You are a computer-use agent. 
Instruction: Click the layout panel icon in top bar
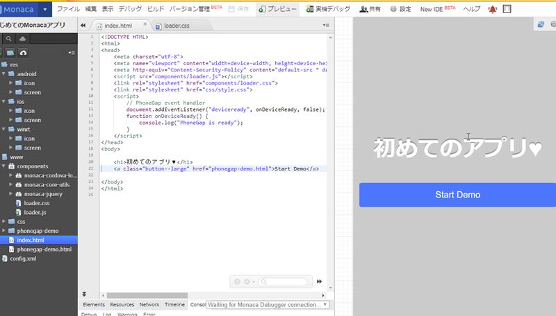[x=507, y=9]
